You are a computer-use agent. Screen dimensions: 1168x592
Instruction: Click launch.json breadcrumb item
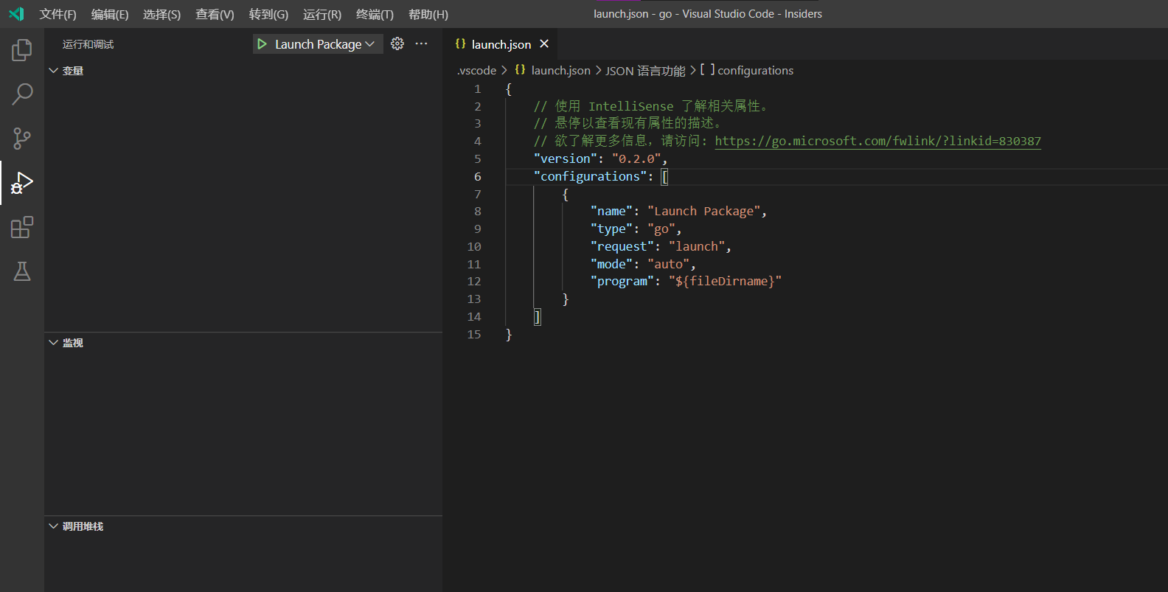click(x=560, y=71)
